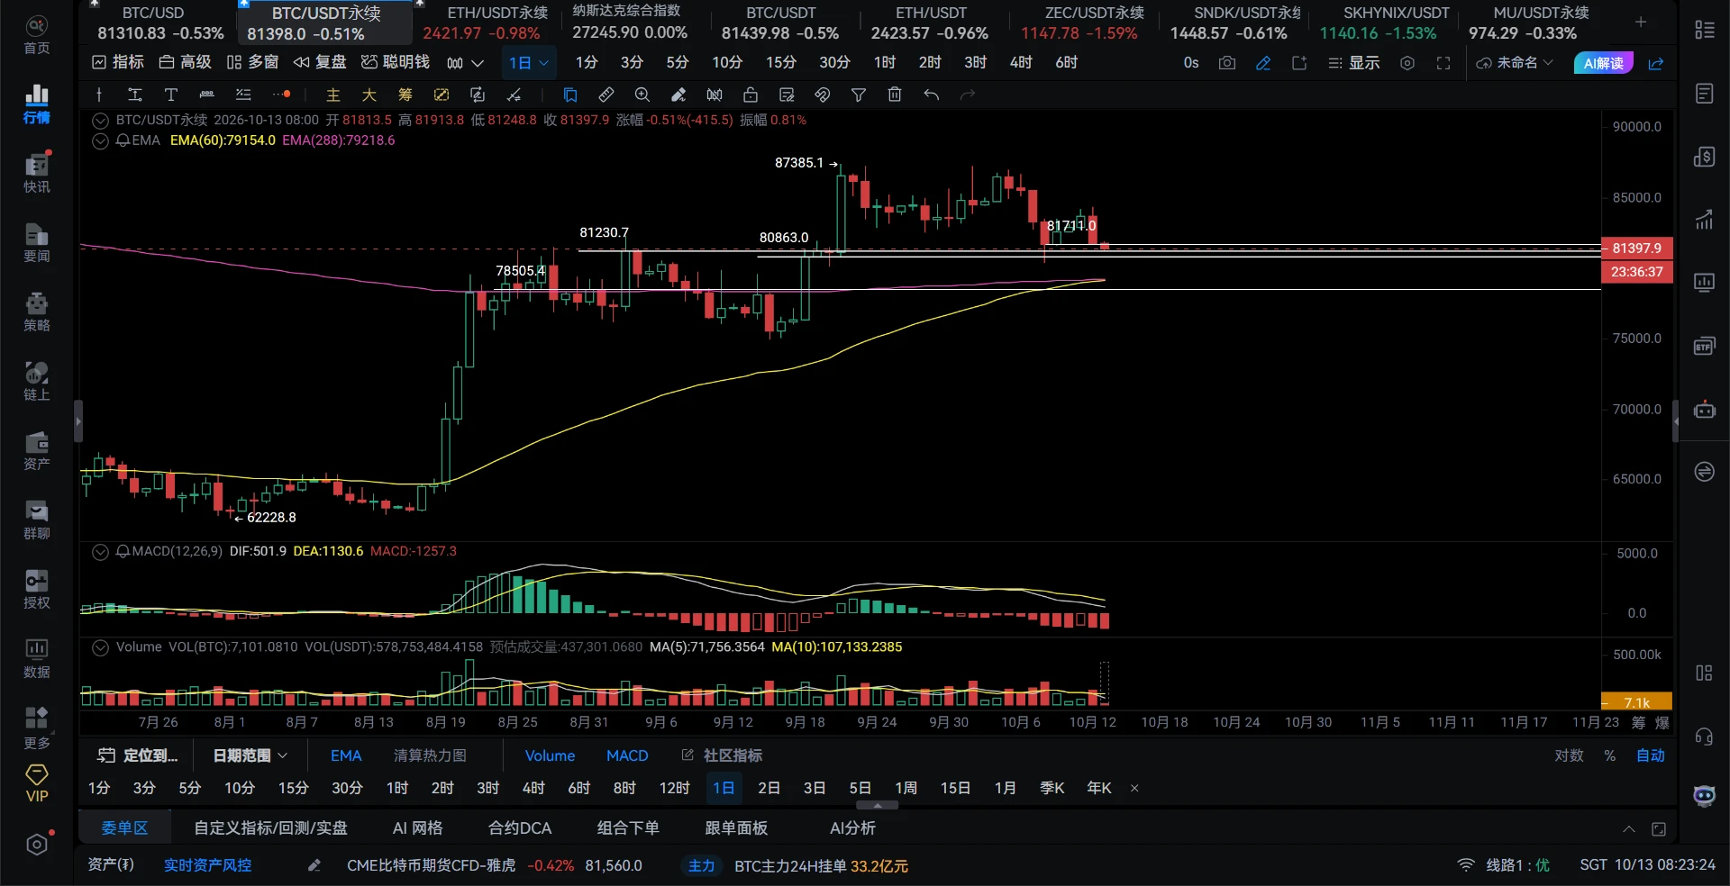
Task: Take a chart screenshot with camera icon
Action: (x=1227, y=63)
